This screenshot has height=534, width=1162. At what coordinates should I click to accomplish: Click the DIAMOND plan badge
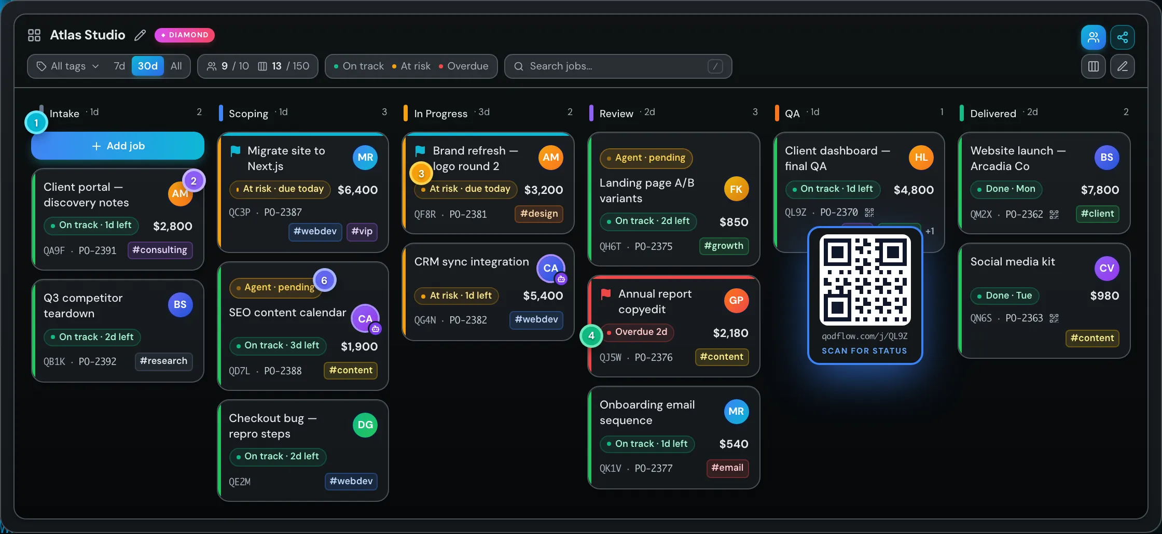click(185, 35)
